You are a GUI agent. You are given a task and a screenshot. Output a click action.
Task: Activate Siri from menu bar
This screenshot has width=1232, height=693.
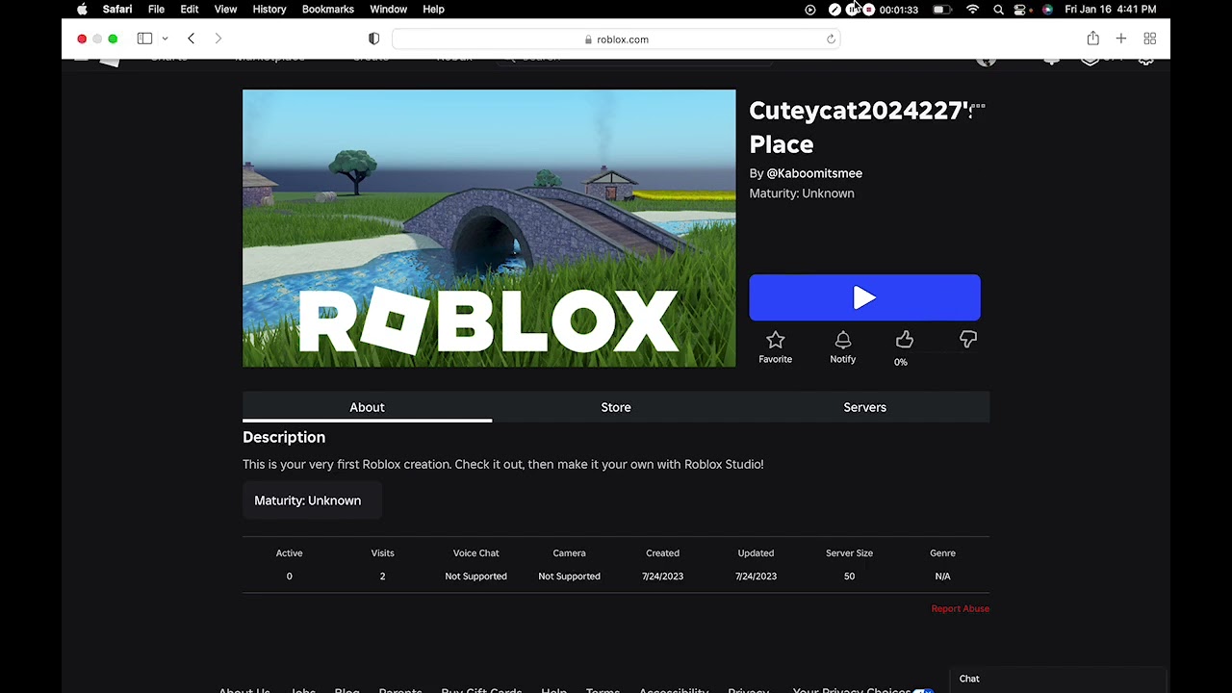tap(1047, 10)
